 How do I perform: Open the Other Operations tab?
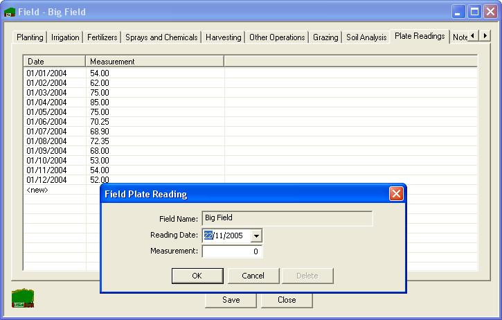(277, 37)
